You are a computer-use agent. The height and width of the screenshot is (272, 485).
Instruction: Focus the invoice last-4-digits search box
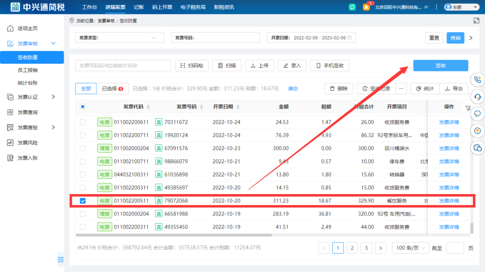pyautogui.click(x=123, y=65)
